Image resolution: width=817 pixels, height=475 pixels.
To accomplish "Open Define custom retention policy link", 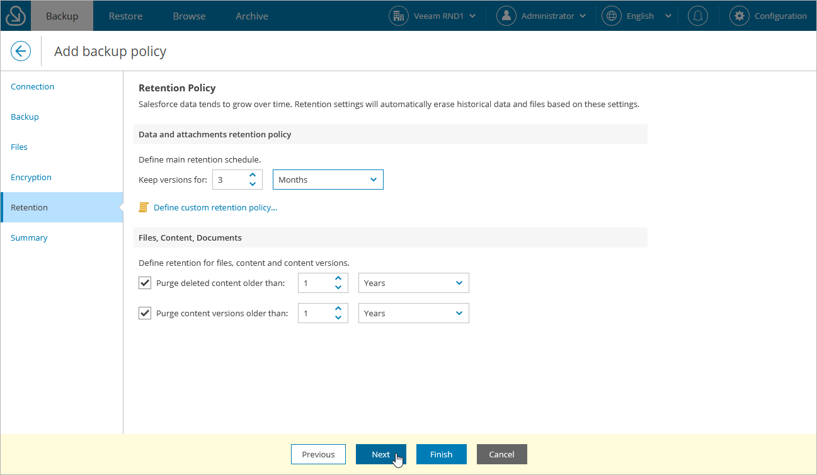I will [214, 207].
